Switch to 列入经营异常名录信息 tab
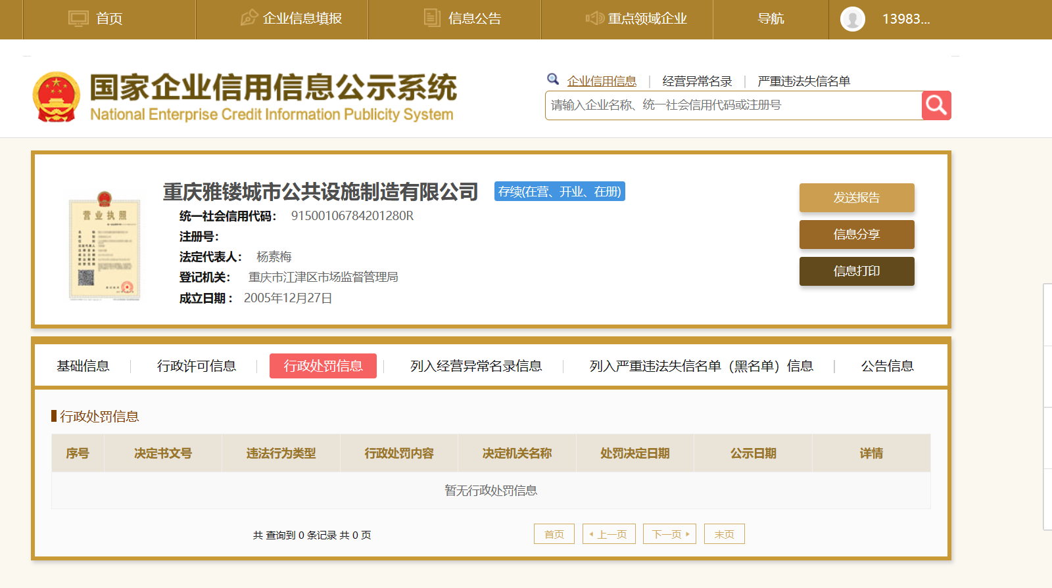 click(x=476, y=366)
